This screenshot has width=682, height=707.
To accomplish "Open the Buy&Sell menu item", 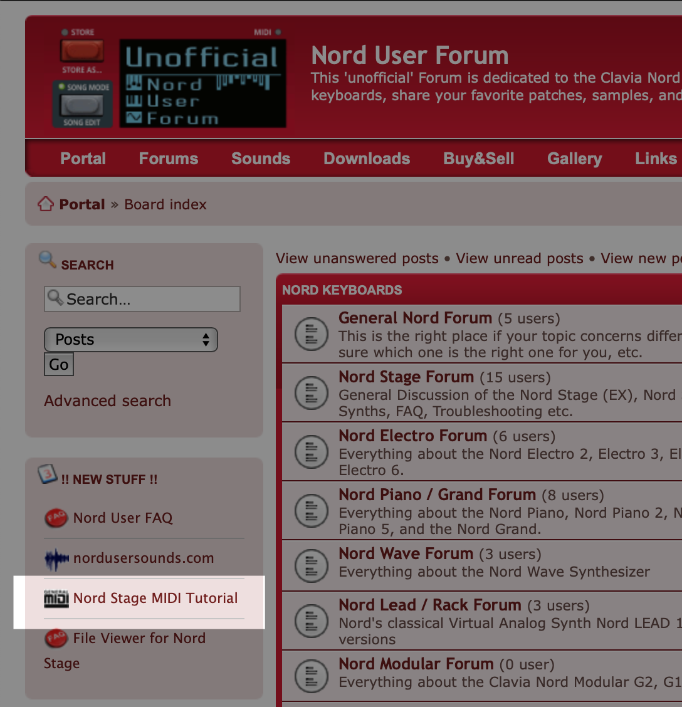I will (x=478, y=159).
